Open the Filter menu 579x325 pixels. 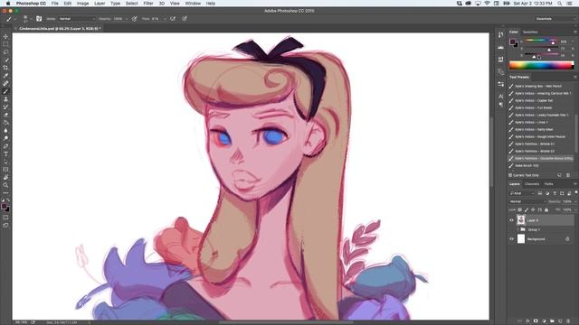(x=148, y=4)
